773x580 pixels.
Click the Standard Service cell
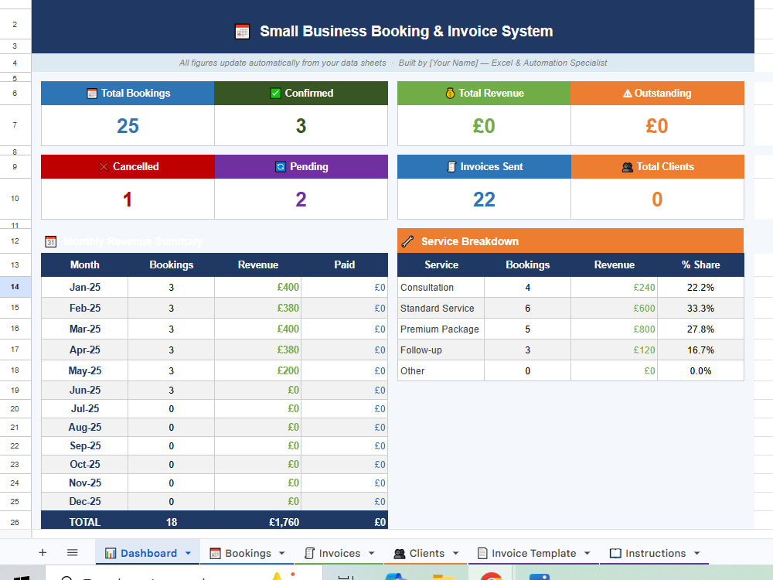click(441, 308)
